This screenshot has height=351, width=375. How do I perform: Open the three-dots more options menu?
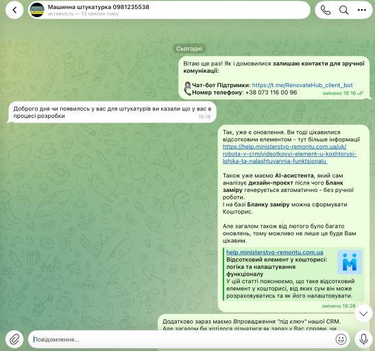362,10
